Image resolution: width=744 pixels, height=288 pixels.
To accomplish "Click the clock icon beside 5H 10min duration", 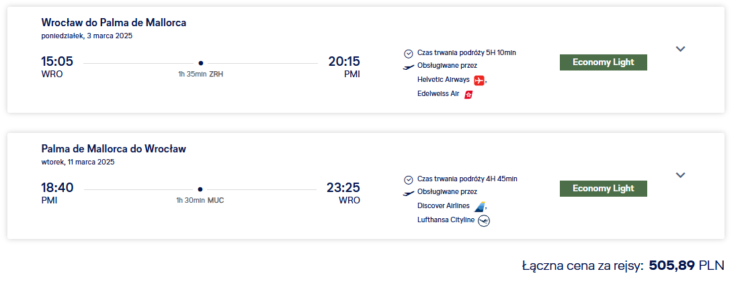I will [x=408, y=54].
